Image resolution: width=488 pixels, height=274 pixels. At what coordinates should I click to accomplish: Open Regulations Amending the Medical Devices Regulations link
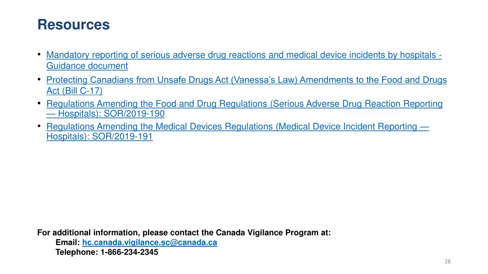point(237,127)
